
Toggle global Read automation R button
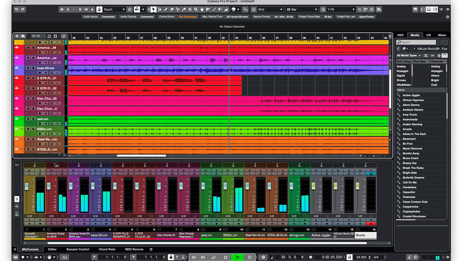[x=80, y=9]
